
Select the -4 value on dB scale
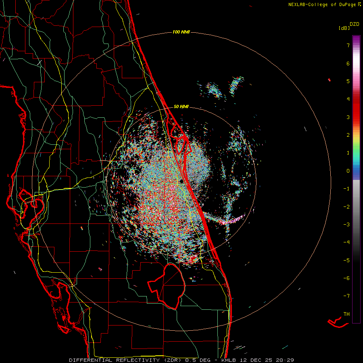[346, 242]
